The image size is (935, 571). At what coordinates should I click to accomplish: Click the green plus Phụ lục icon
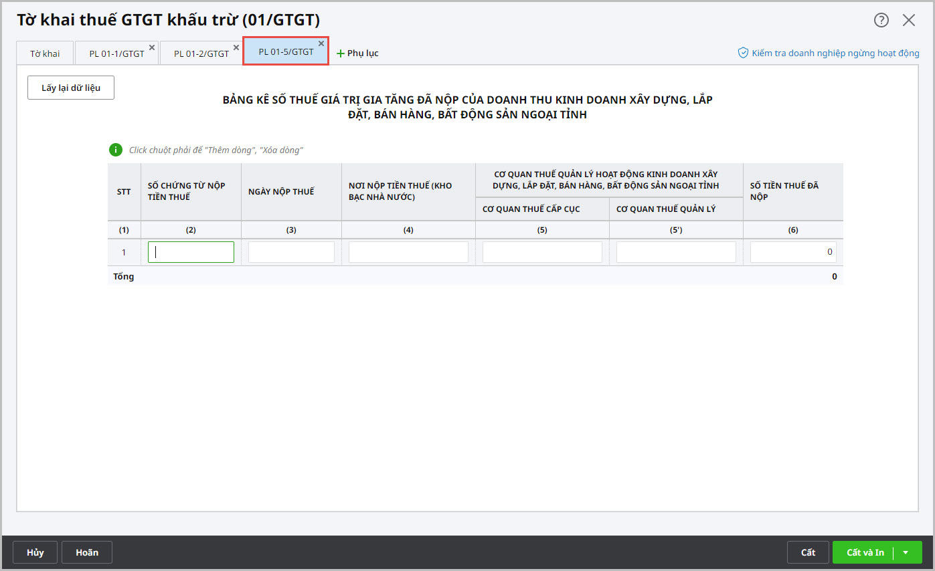(x=340, y=53)
